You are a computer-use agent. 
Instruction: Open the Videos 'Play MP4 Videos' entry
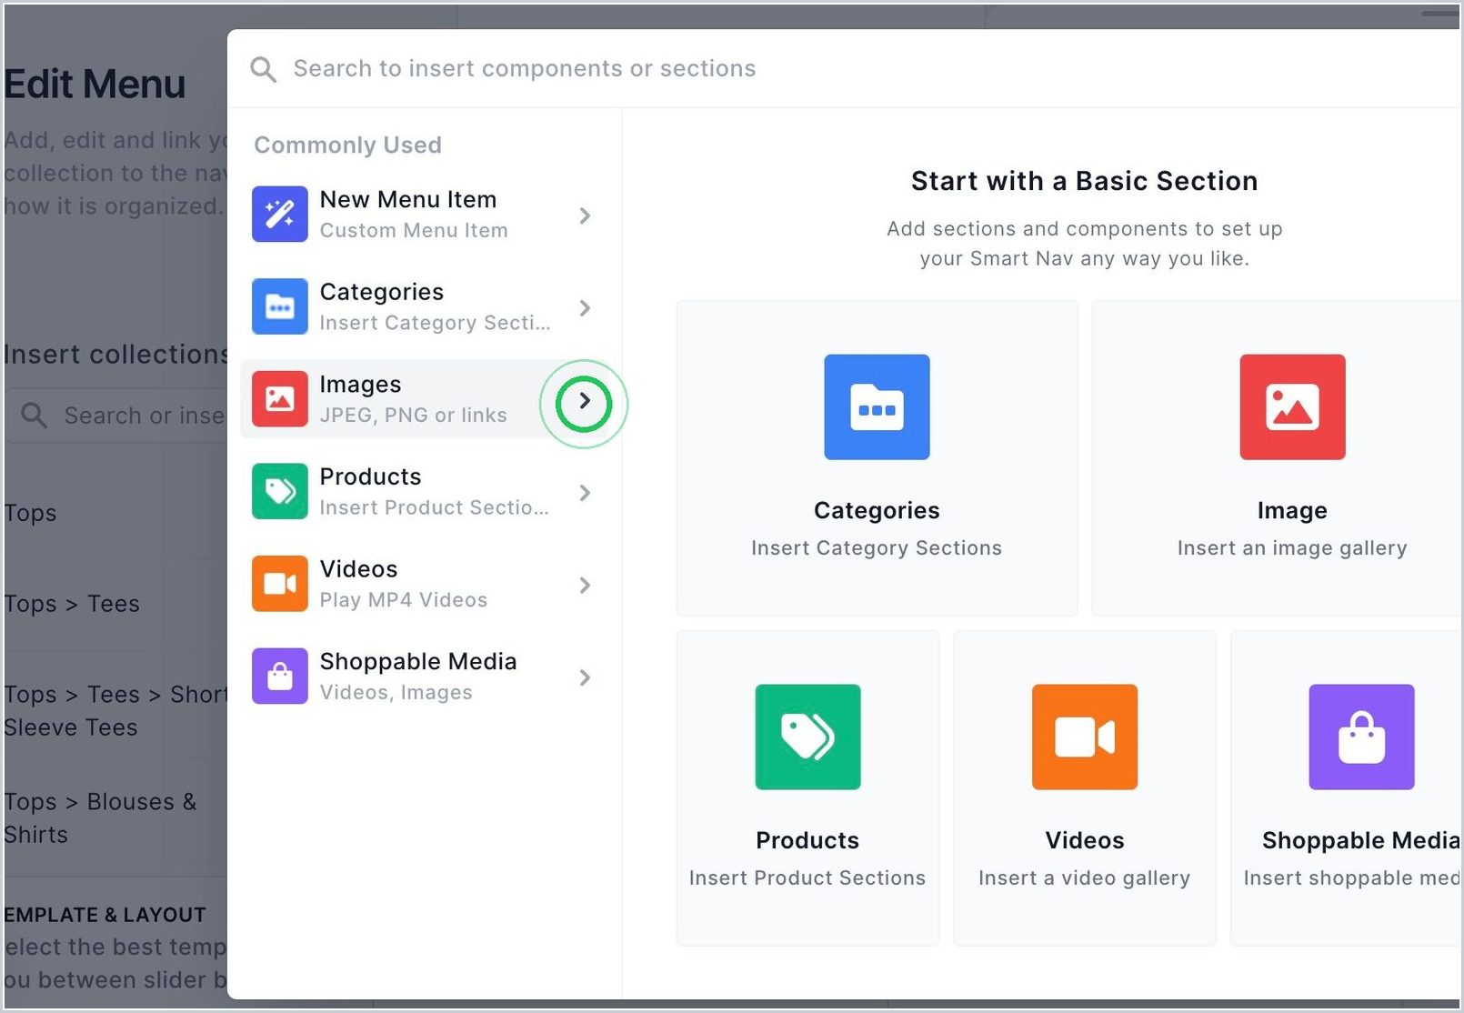(425, 584)
